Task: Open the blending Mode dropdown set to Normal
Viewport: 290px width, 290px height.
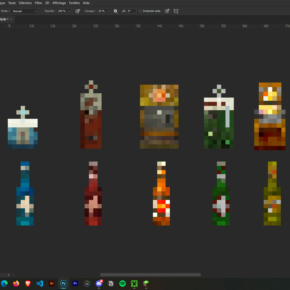Action: (24, 11)
